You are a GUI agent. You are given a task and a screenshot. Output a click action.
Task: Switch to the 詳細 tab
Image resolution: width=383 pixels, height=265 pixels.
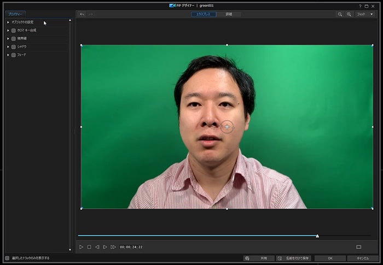229,14
